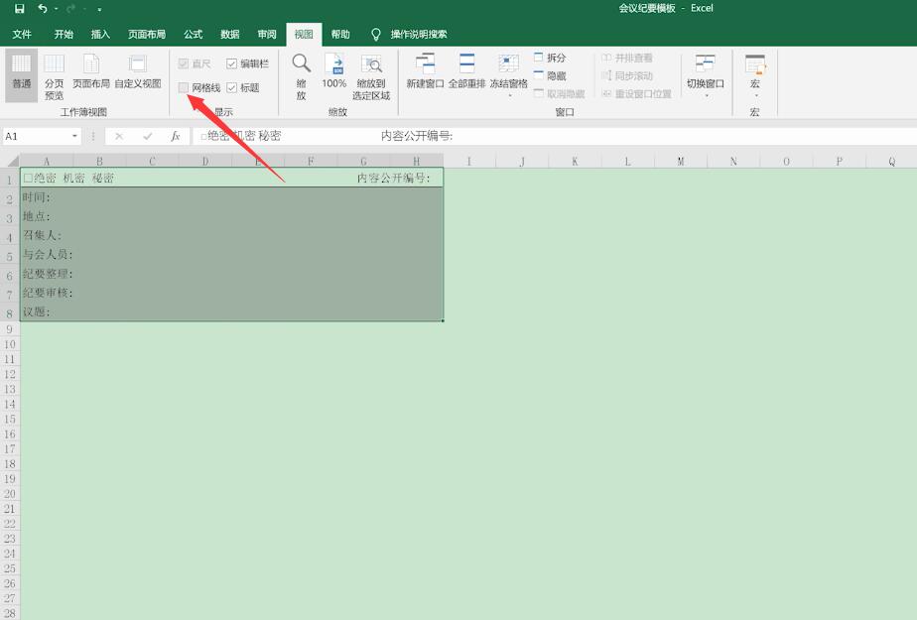
Task: Open the Quick Access Toolbar customize arrow
Action: click(99, 9)
